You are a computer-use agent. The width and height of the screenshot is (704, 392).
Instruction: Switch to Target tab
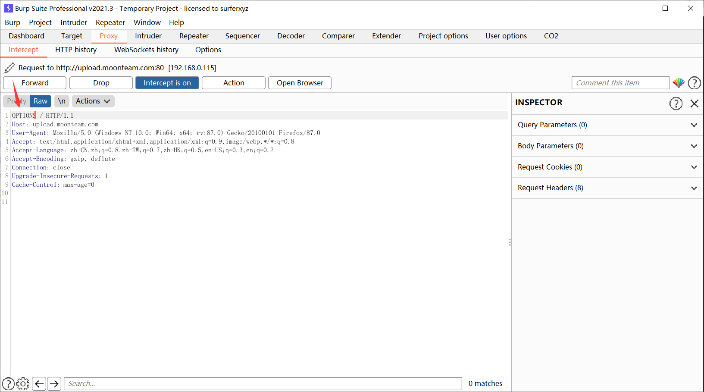coord(72,36)
